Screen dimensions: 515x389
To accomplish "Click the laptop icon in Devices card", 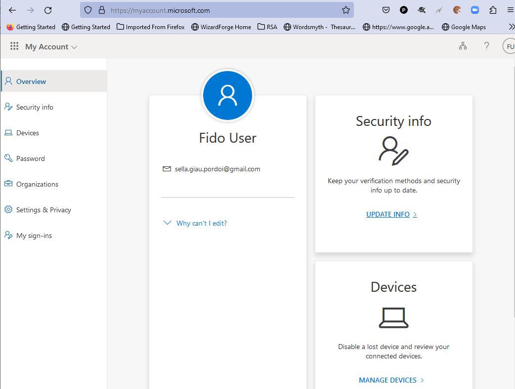I will (393, 317).
